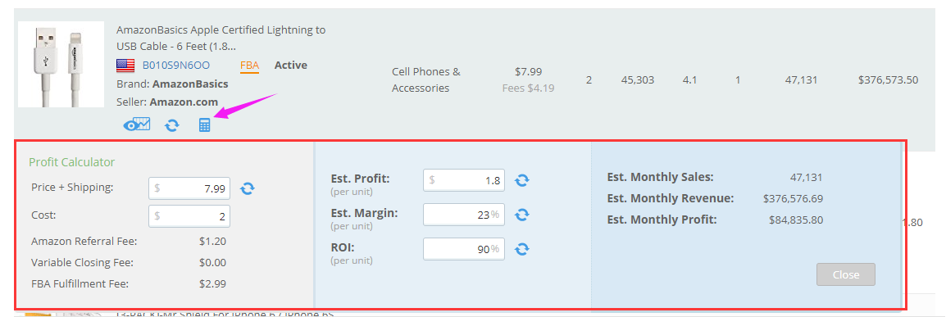This screenshot has height=317, width=946.
Task: Focus the Cost input field
Action: click(x=189, y=215)
